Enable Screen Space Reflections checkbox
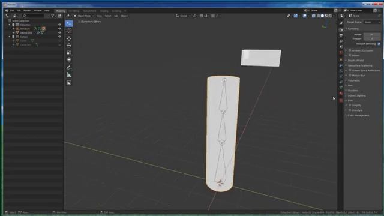384x216 pixels. pyautogui.click(x=350, y=70)
